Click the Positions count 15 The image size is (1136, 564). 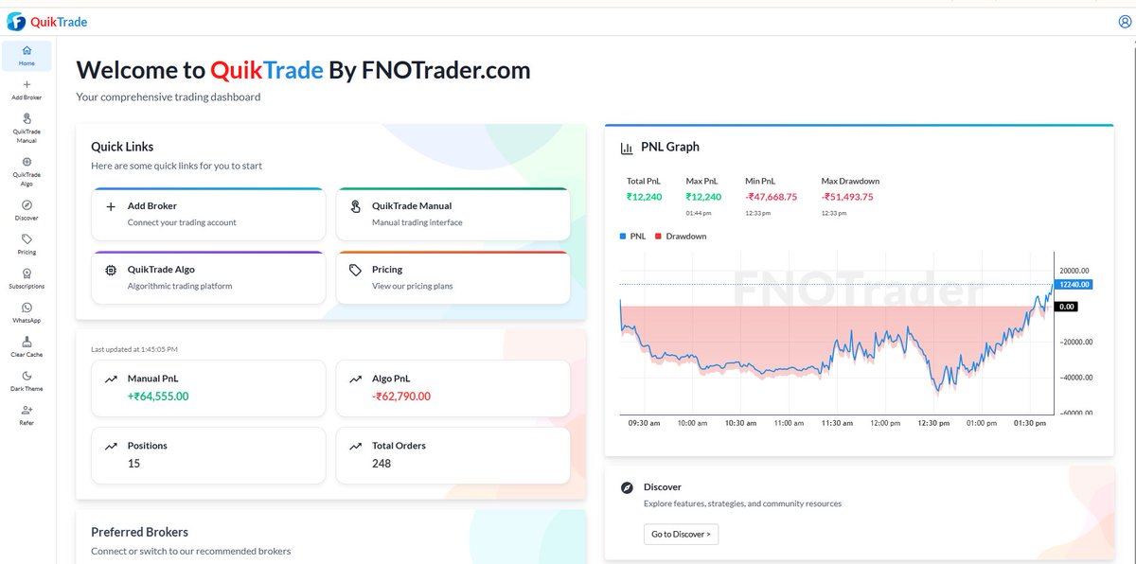133,464
